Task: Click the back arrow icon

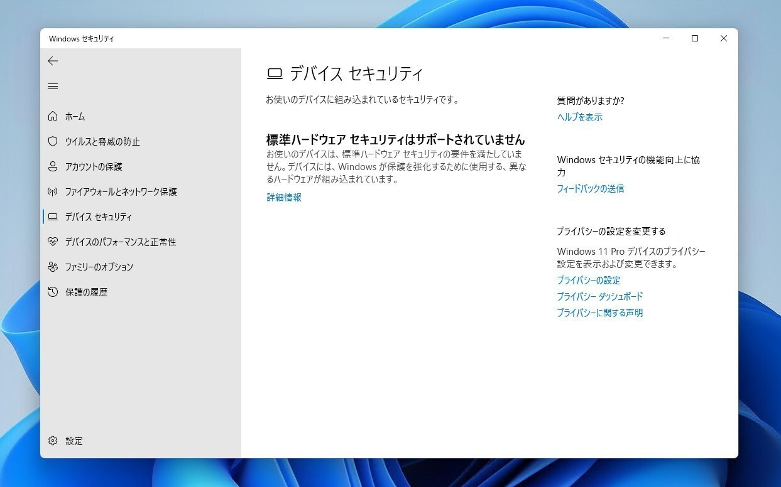Action: pyautogui.click(x=53, y=61)
